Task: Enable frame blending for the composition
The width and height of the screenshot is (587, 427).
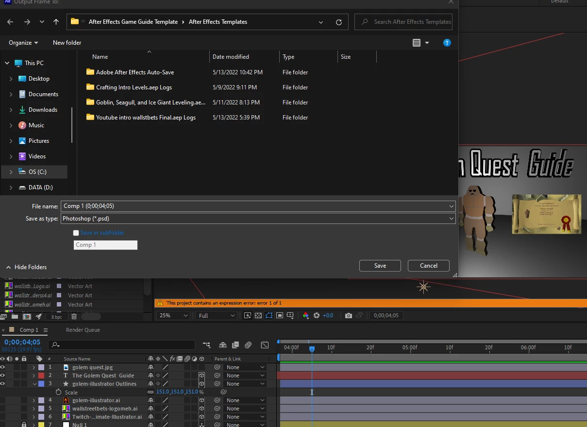Action: click(x=235, y=345)
